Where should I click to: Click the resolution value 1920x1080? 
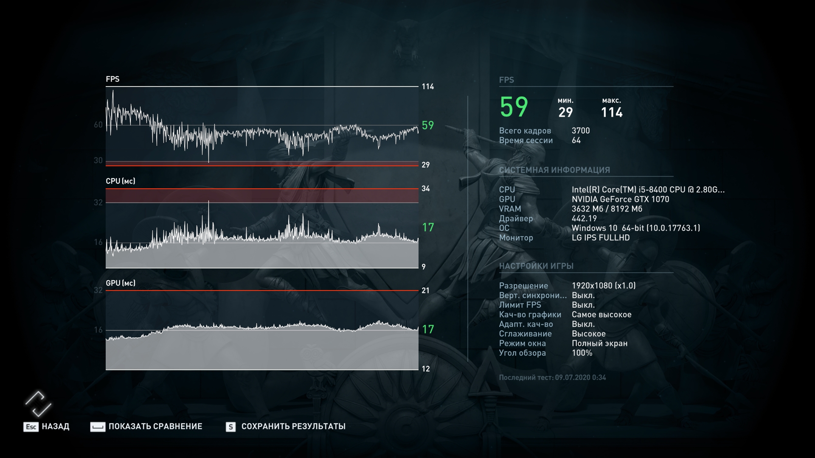603,286
